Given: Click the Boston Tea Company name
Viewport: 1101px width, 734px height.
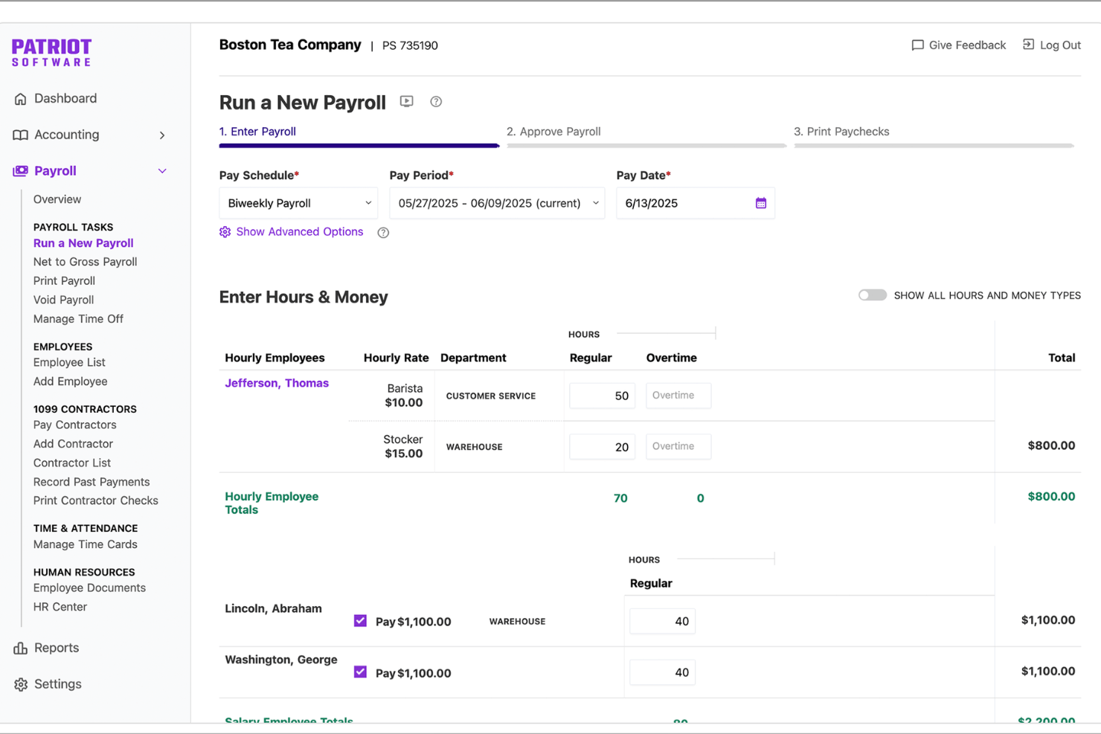Looking at the screenshot, I should (290, 45).
